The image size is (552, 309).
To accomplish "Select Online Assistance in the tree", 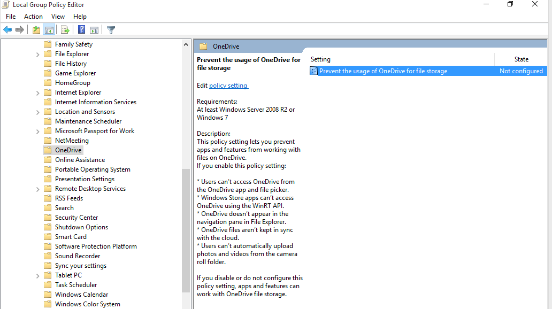I will pos(80,160).
